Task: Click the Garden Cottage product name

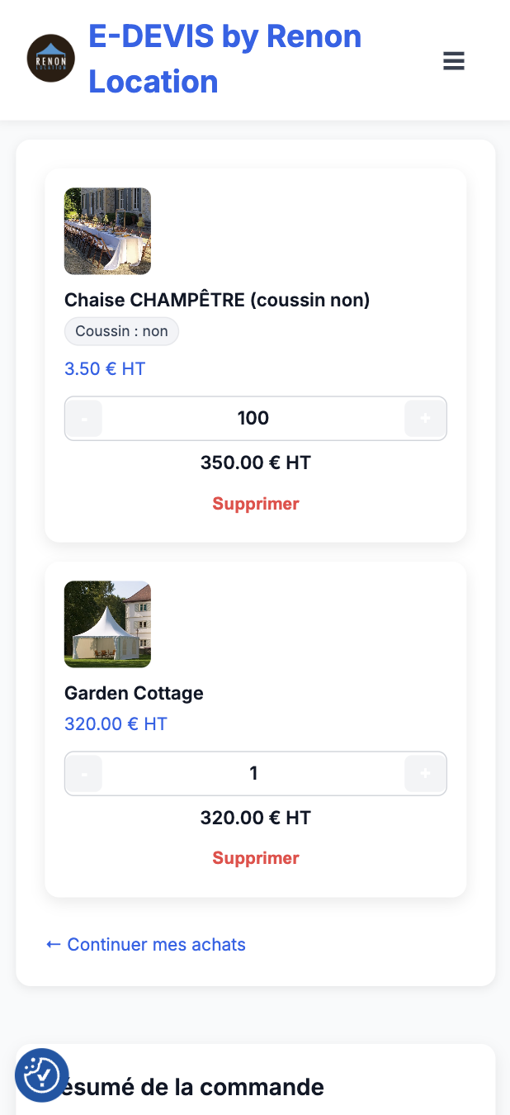Action: coord(134,693)
